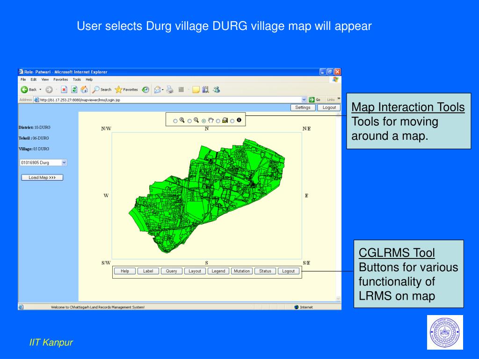The image size is (479, 359).
Task: Open the Edit menu
Action: (x=34, y=79)
